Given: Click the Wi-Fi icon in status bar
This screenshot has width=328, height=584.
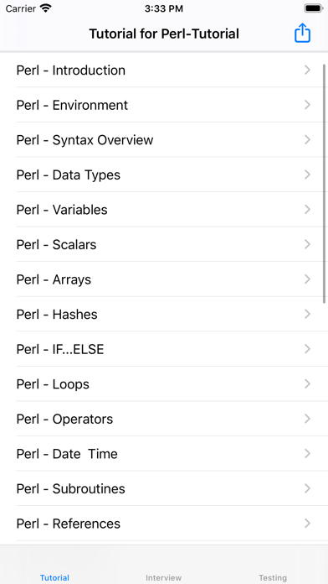Looking at the screenshot, I should point(46,8).
